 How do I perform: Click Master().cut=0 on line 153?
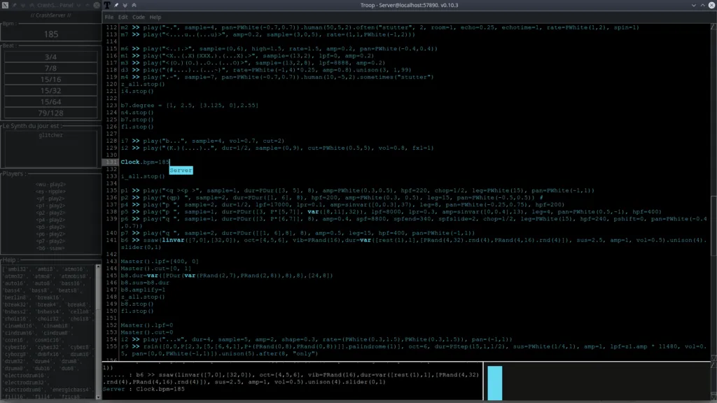click(x=147, y=332)
